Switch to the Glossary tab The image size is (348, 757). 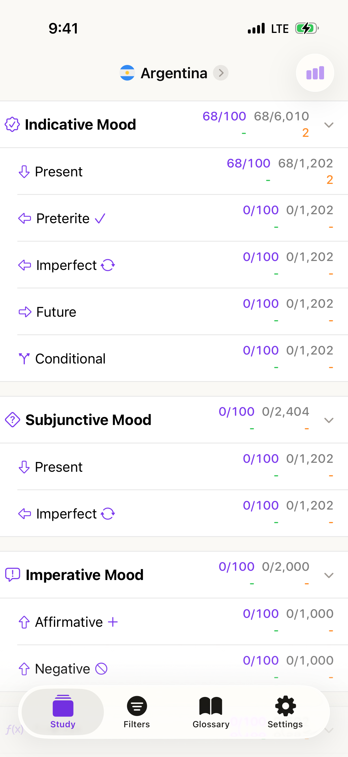211,711
